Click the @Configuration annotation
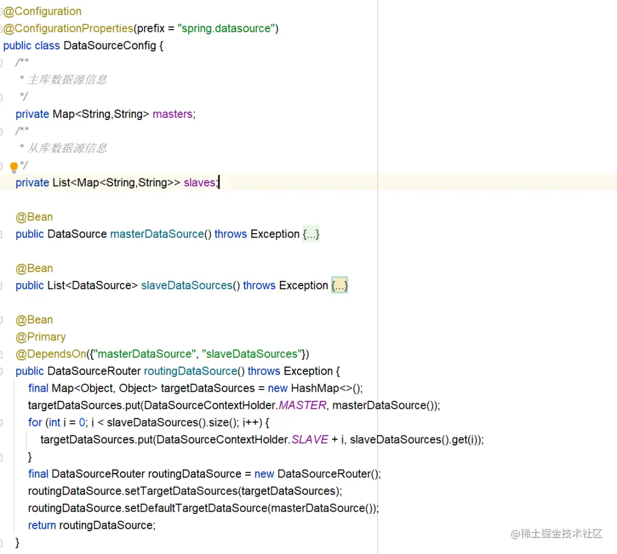 42,11
